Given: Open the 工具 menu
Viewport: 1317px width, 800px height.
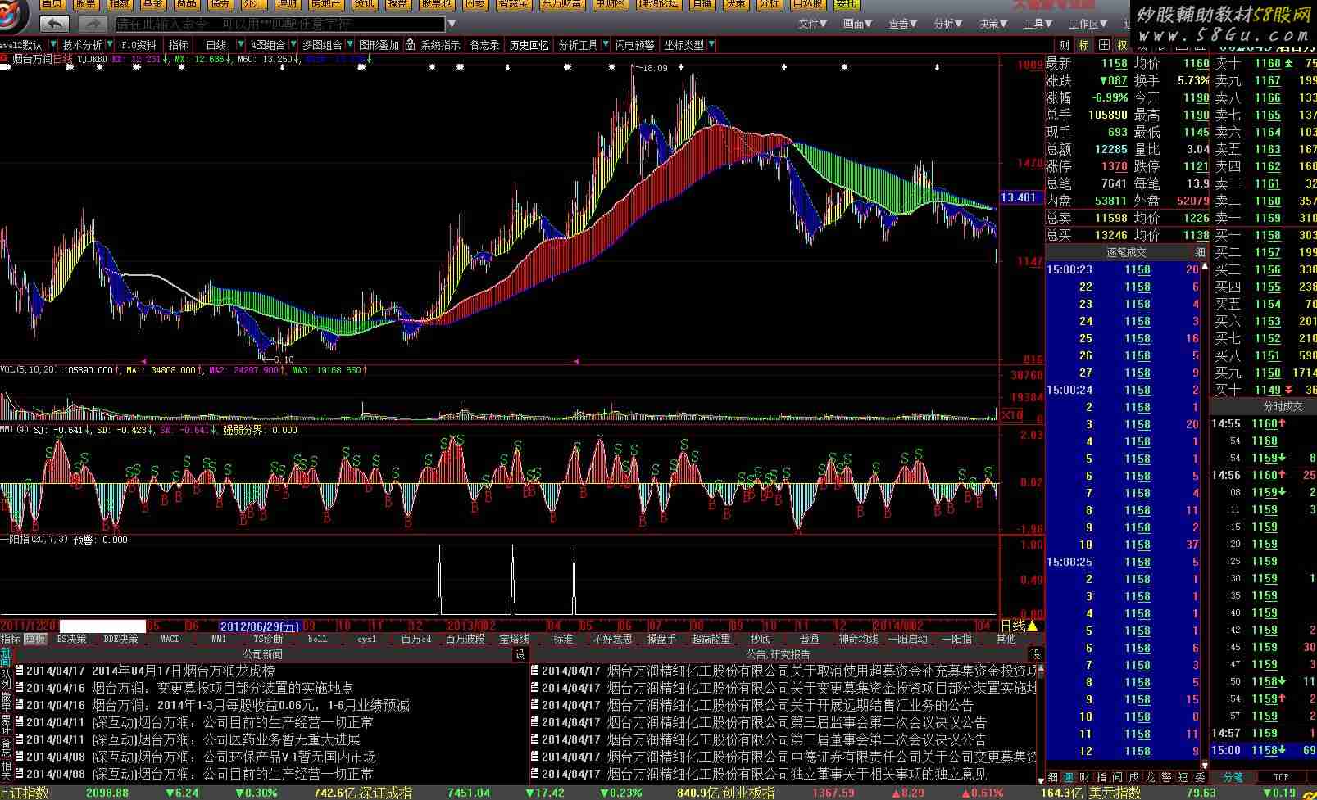Looking at the screenshot, I should [x=1038, y=24].
